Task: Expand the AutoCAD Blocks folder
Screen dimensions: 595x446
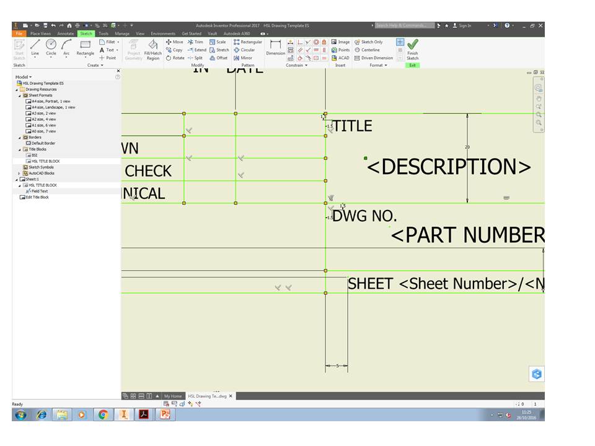Action: (x=19, y=172)
